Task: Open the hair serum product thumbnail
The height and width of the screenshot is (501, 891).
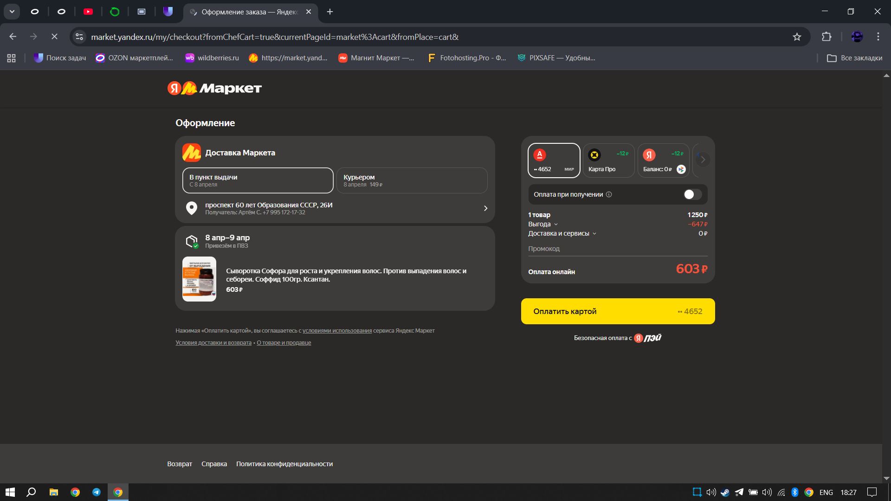Action: pos(199,279)
